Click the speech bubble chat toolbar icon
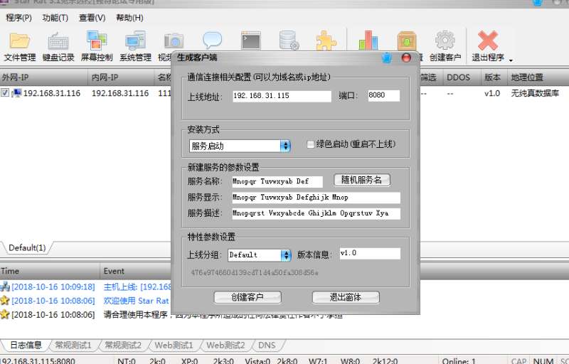 coord(212,41)
